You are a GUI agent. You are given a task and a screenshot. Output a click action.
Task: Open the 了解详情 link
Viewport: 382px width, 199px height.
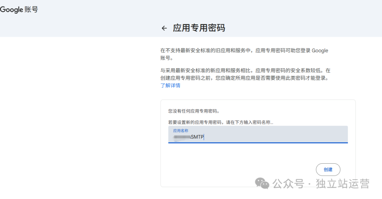point(170,86)
